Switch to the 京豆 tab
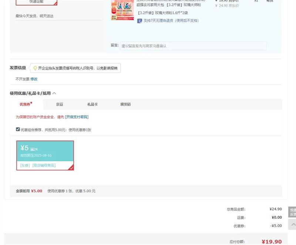The height and width of the screenshot is (245, 296). tap(60, 105)
